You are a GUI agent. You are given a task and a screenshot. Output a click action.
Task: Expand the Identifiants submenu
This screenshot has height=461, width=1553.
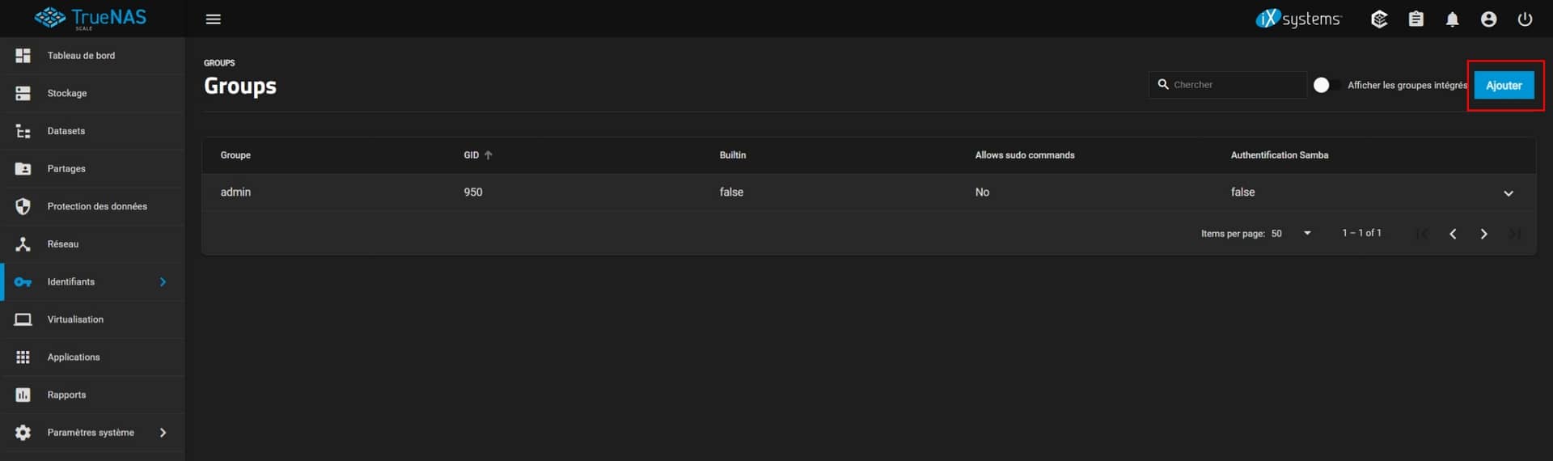(x=163, y=282)
